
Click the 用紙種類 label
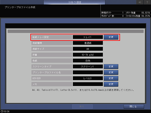(52, 43)
